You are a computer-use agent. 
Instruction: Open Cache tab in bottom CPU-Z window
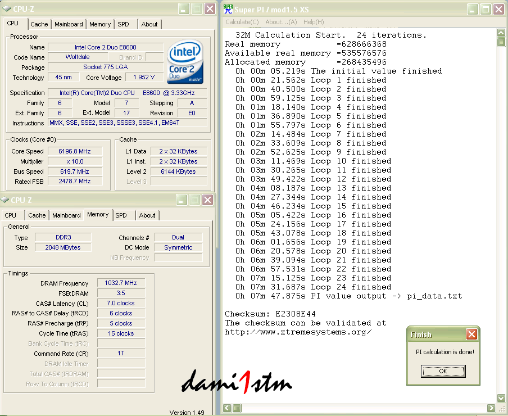(x=37, y=215)
